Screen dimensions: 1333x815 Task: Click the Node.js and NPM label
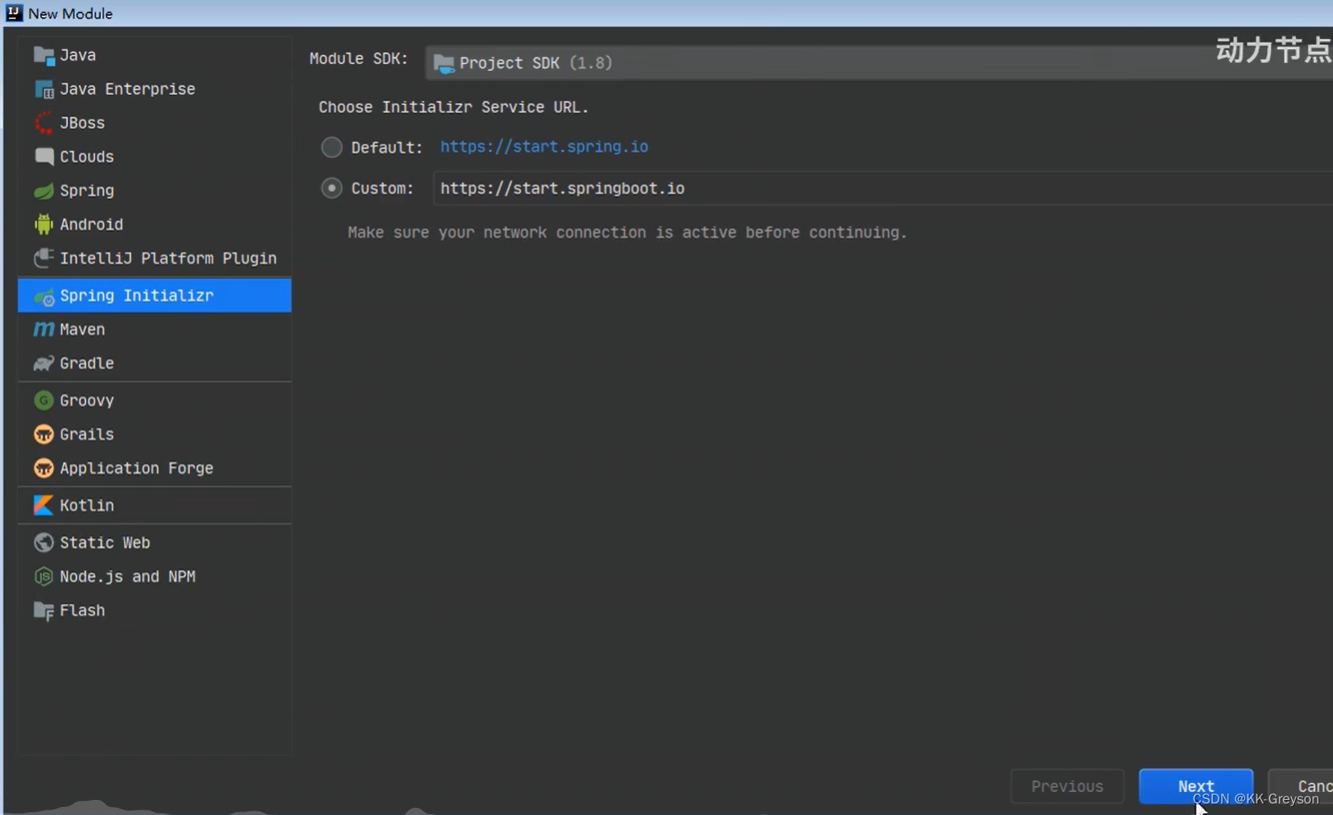pos(128,576)
